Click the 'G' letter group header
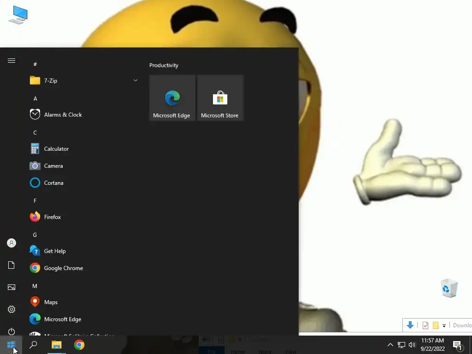 [x=35, y=235]
